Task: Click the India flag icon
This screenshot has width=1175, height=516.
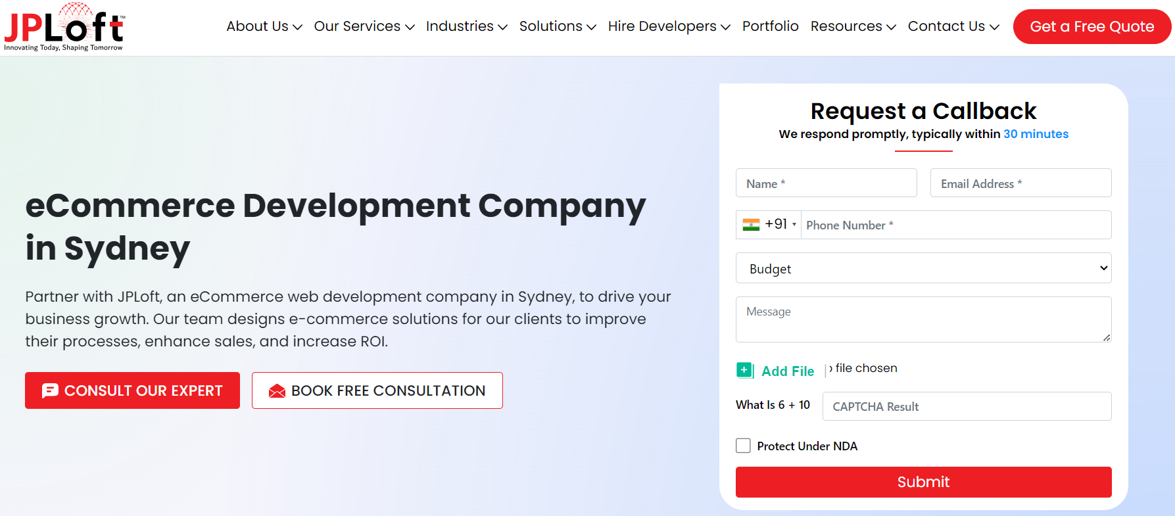Action: pos(751,225)
